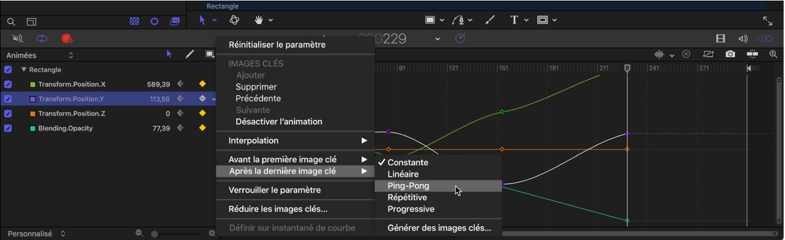Uncheck the Transform.Position.Y checkbox
Viewport: 785px width, 240px height.
pos(8,99)
